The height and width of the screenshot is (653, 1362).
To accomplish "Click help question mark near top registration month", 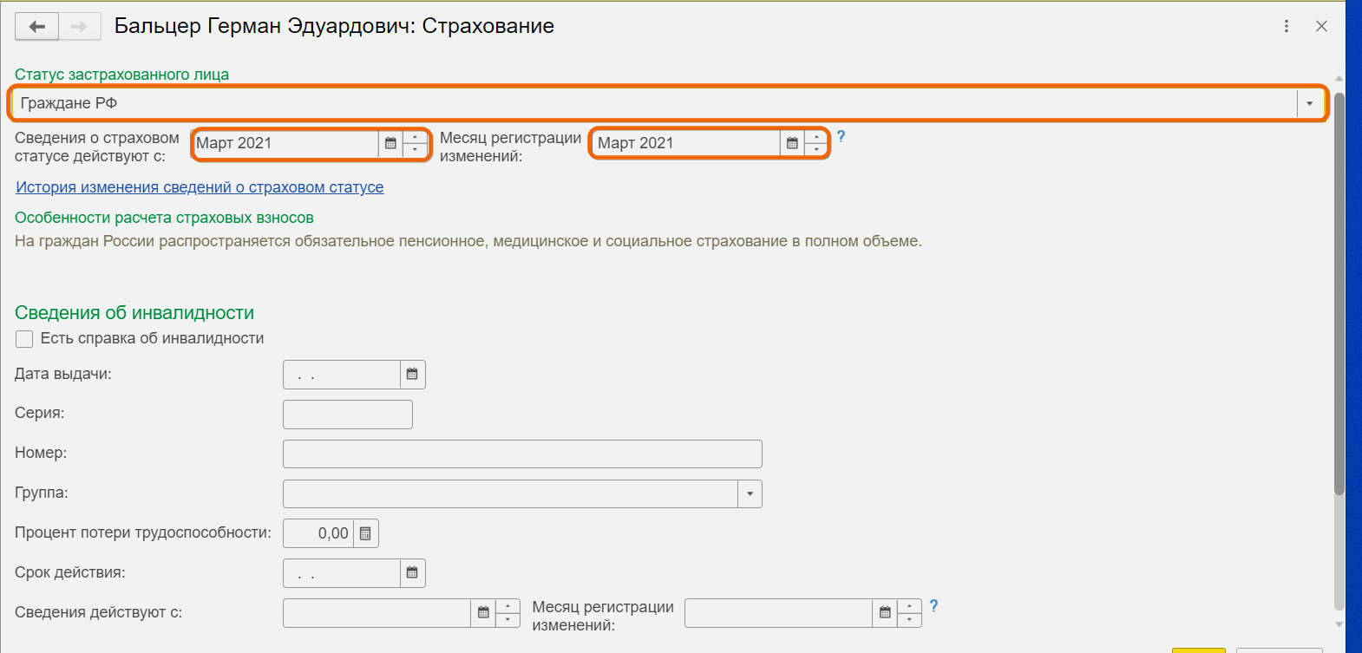I will pyautogui.click(x=841, y=137).
